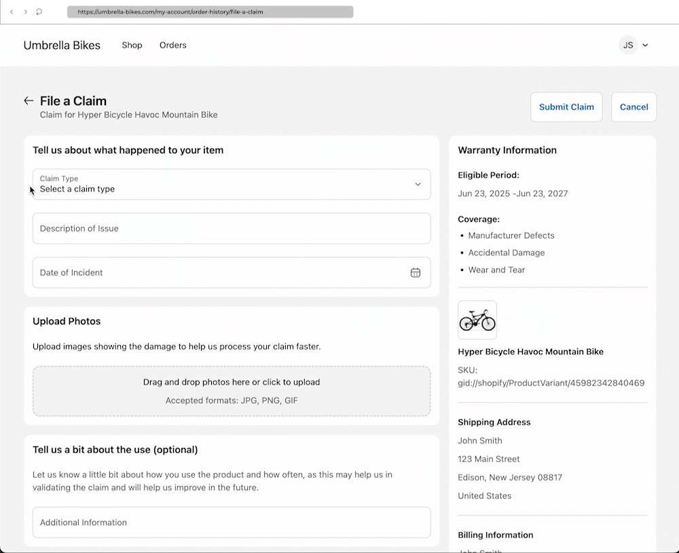Screen dimensions: 679x553
Task: Click 'Wear and Tear' coverage item
Action: click(x=496, y=270)
